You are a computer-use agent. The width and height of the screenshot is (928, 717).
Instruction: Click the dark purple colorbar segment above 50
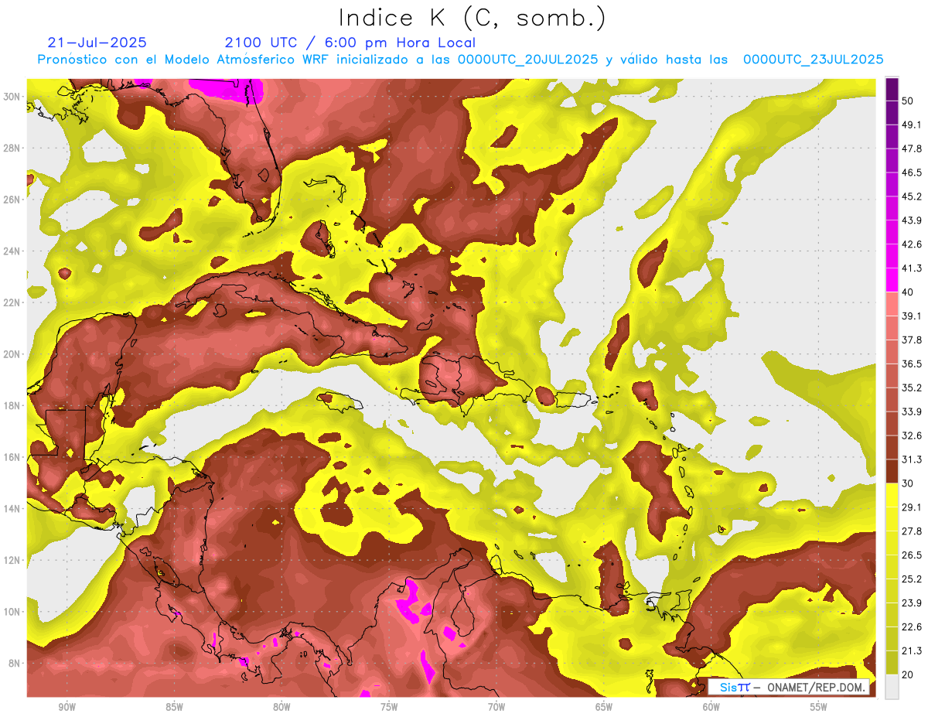(892, 89)
